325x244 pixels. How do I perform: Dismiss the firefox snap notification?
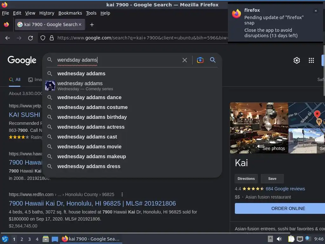(316, 11)
